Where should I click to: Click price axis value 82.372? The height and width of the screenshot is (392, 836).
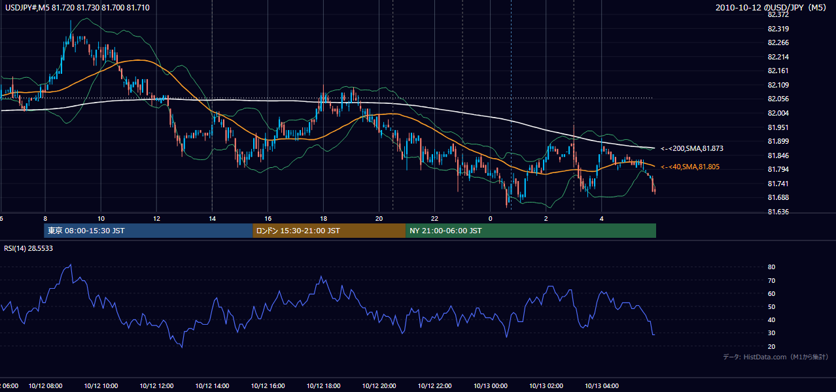coord(778,14)
